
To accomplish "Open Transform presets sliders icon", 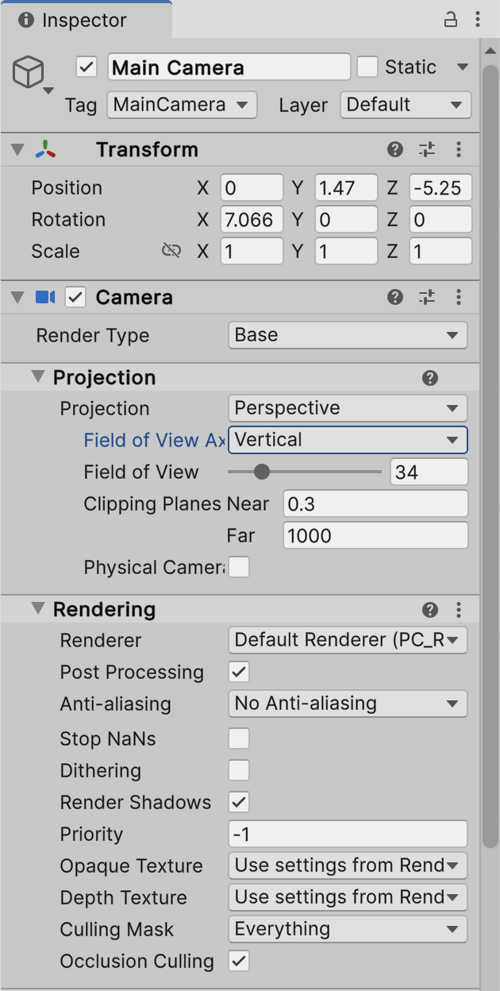I will (427, 149).
